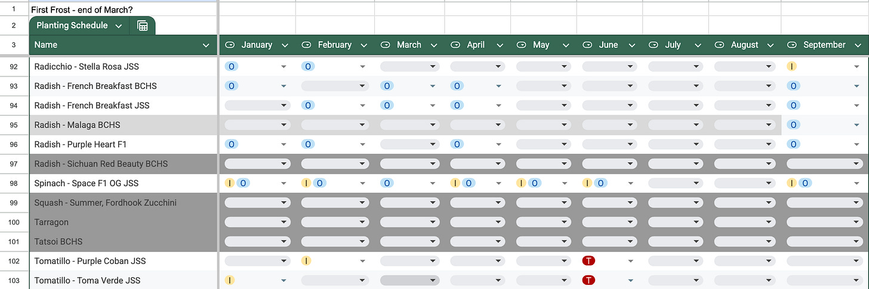Open the table view grid icon
Viewport: 869px width, 289px height.
[142, 26]
